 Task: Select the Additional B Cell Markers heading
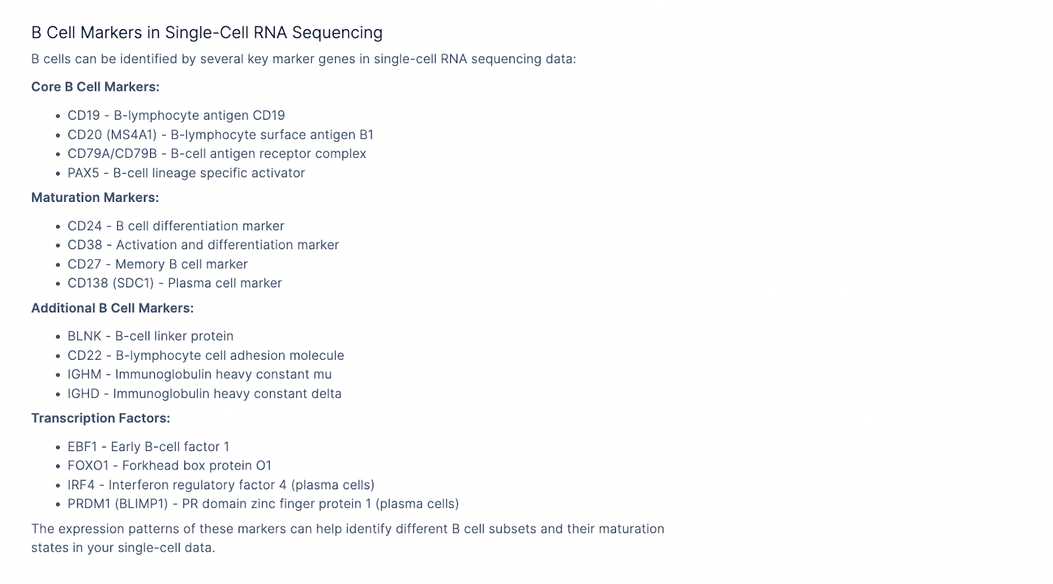113,308
